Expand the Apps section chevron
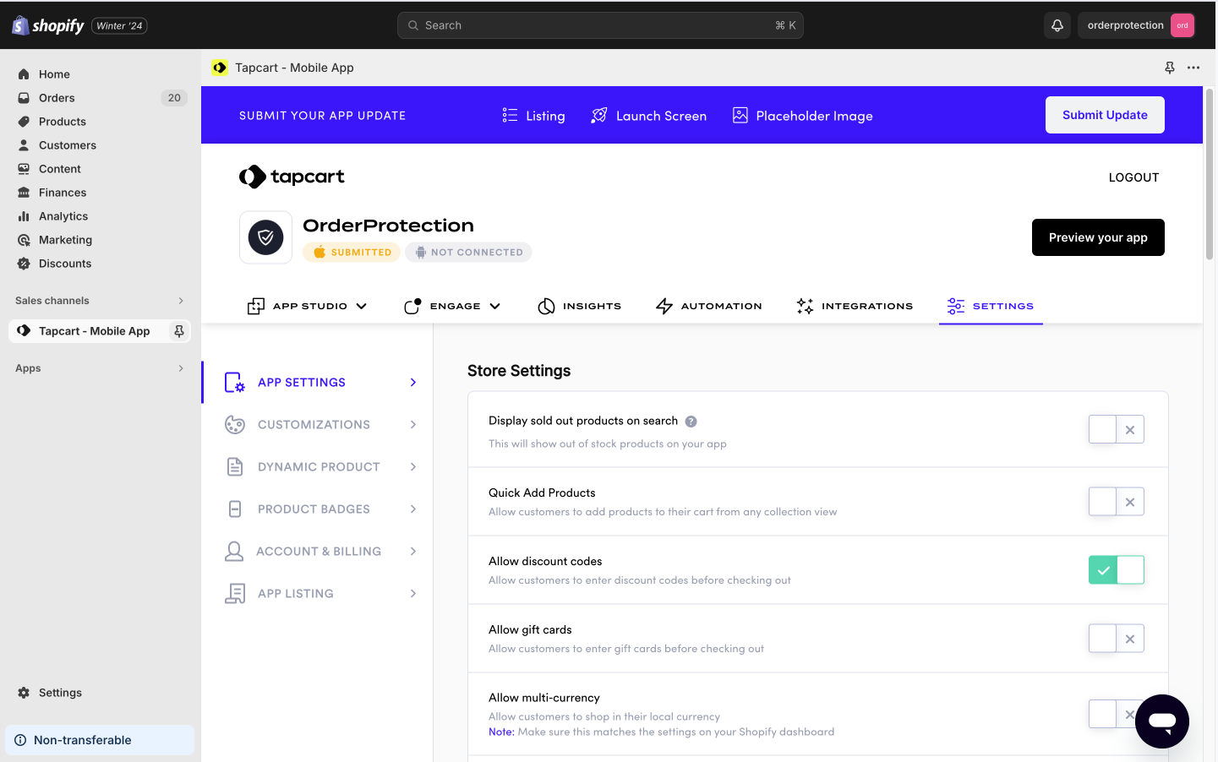The image size is (1218, 762). [x=181, y=368]
